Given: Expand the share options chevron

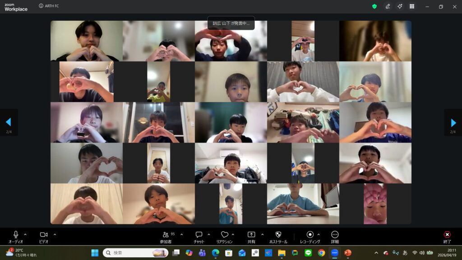Looking at the screenshot, I should (263, 234).
